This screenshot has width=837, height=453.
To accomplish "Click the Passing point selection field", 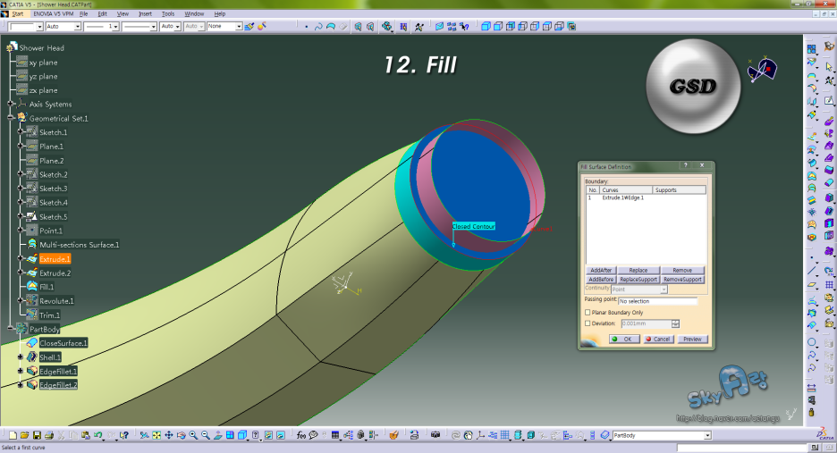I will 656,301.
